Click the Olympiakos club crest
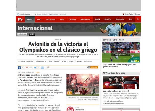 click(x=70, y=109)
